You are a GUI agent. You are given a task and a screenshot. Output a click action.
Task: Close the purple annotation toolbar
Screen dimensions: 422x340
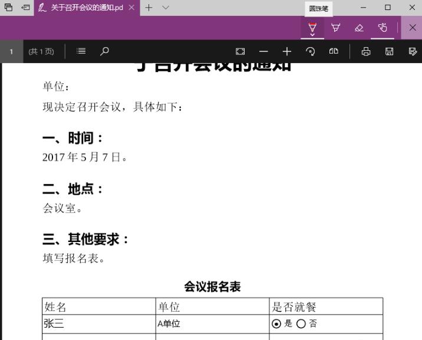tap(412, 28)
